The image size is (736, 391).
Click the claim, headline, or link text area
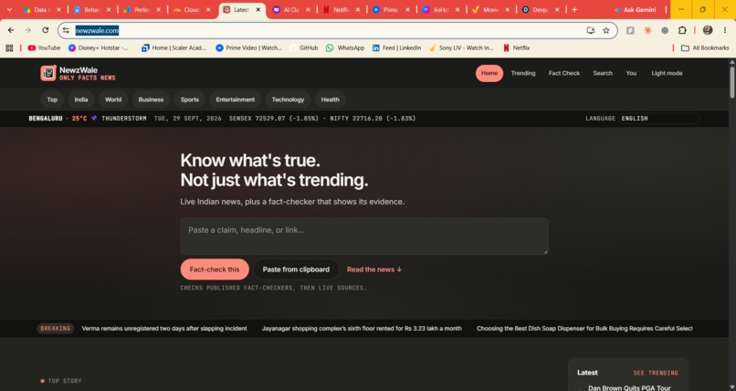point(364,236)
